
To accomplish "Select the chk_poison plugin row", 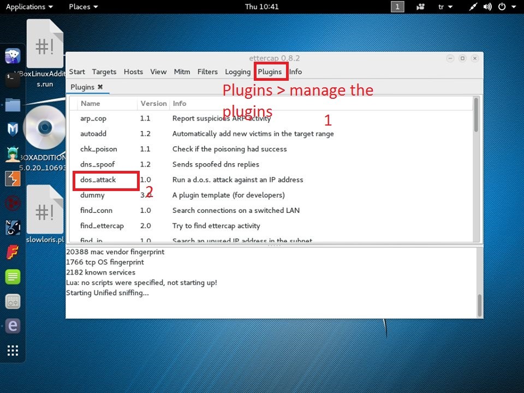I will pyautogui.click(x=271, y=149).
